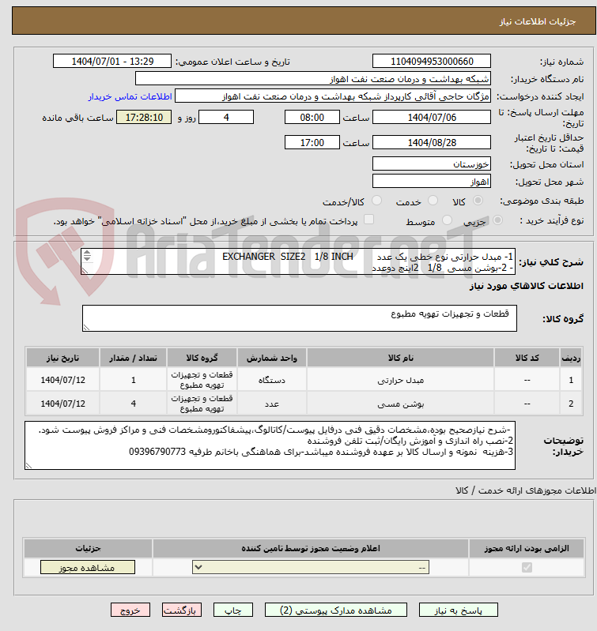Screen dimensions: 597x631
Task: Click the quantity 4 in بوشن مسی row
Action: click(x=134, y=404)
